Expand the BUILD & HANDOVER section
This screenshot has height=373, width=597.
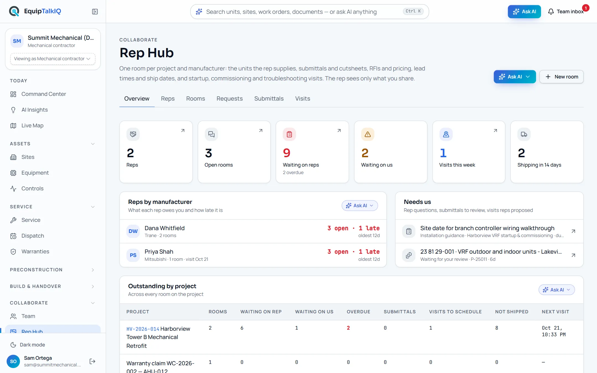click(93, 286)
